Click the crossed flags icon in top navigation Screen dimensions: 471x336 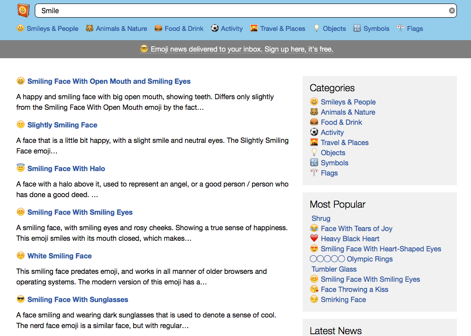pos(401,28)
